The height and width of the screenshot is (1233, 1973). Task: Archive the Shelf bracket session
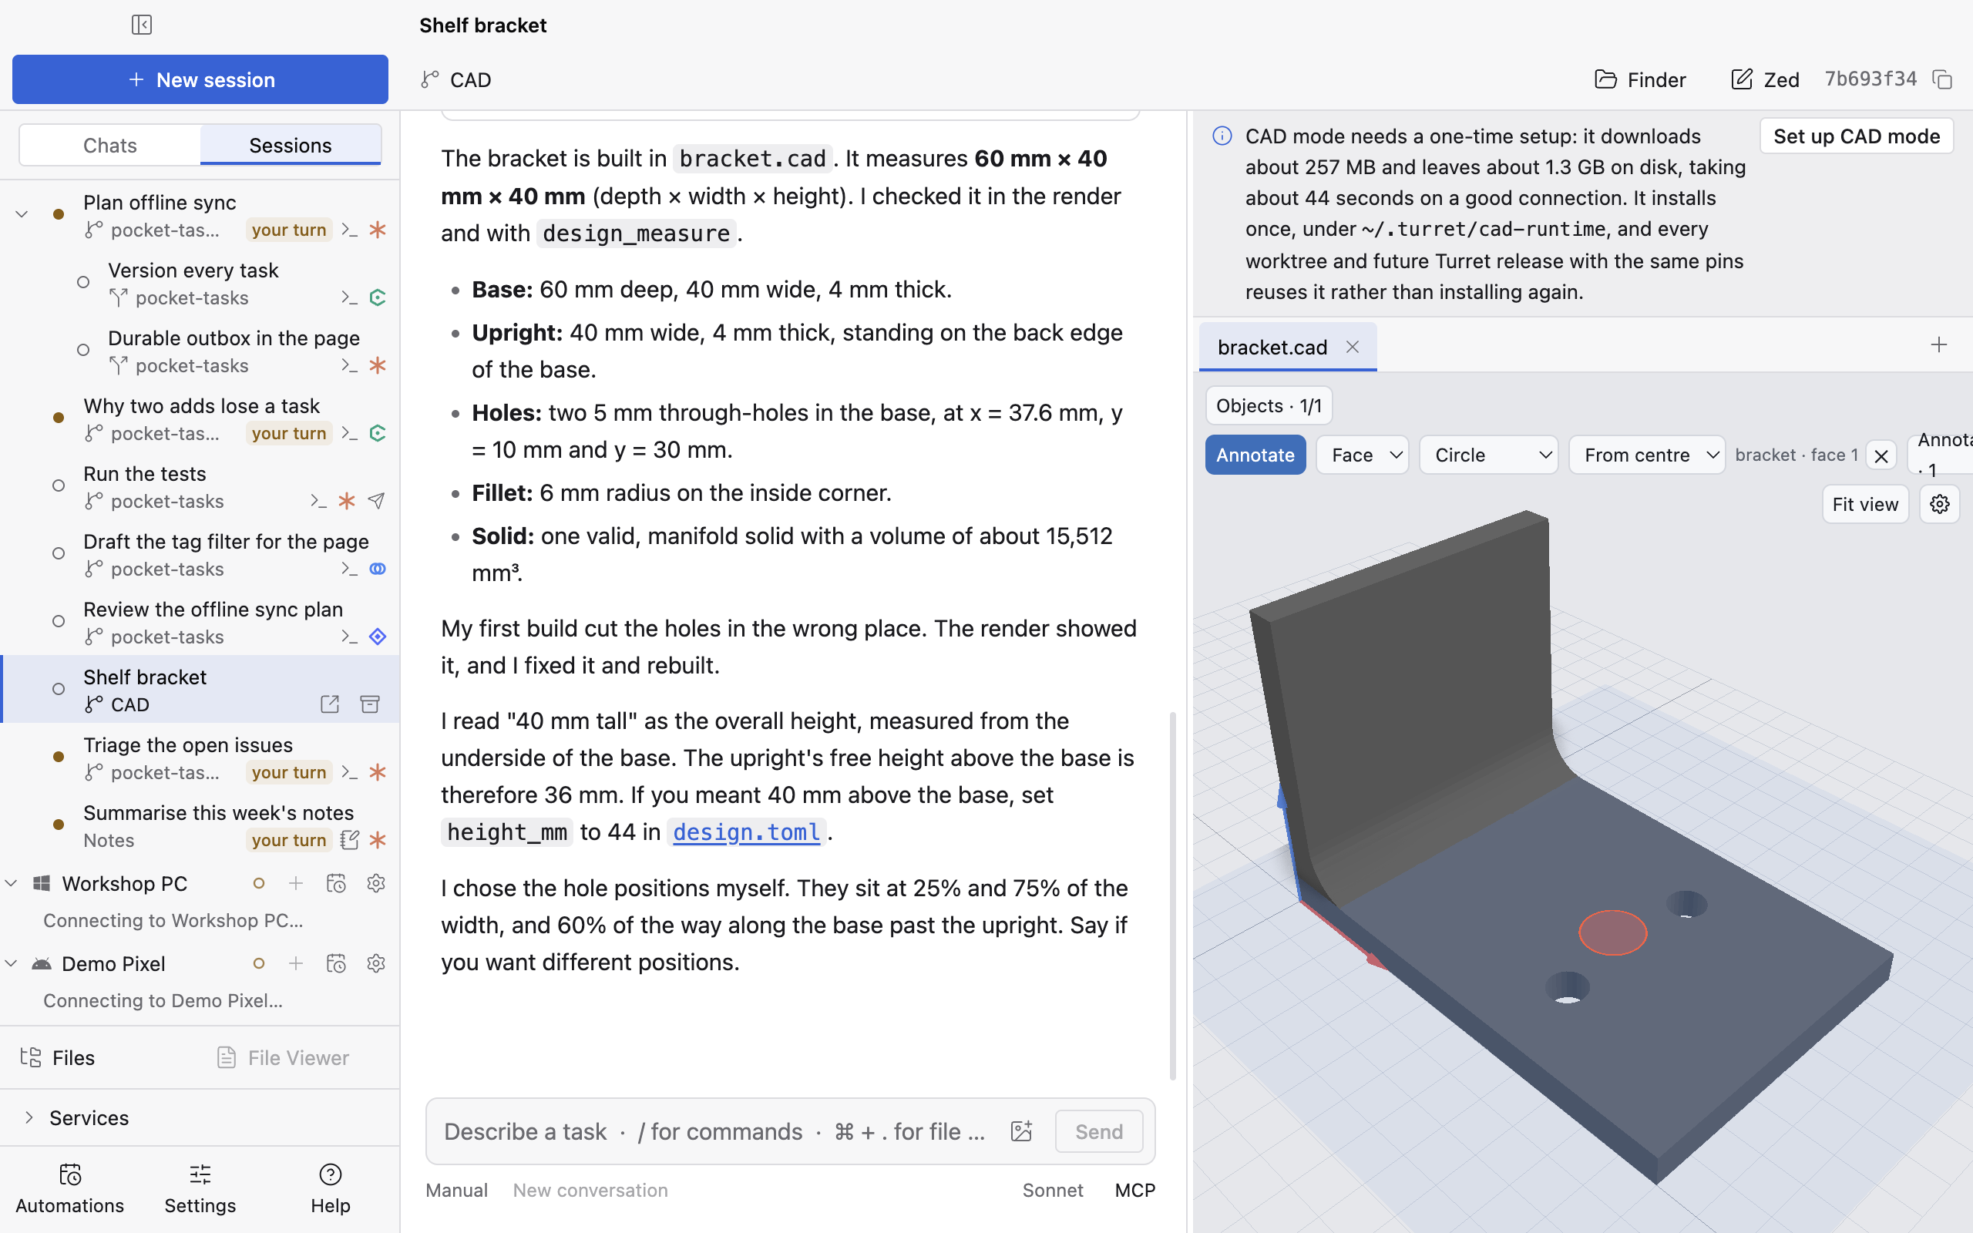[370, 704]
